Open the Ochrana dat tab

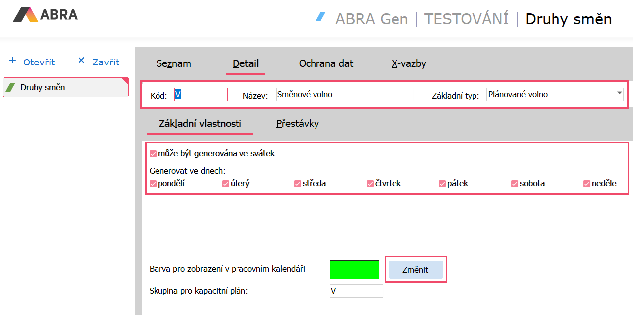pyautogui.click(x=326, y=63)
